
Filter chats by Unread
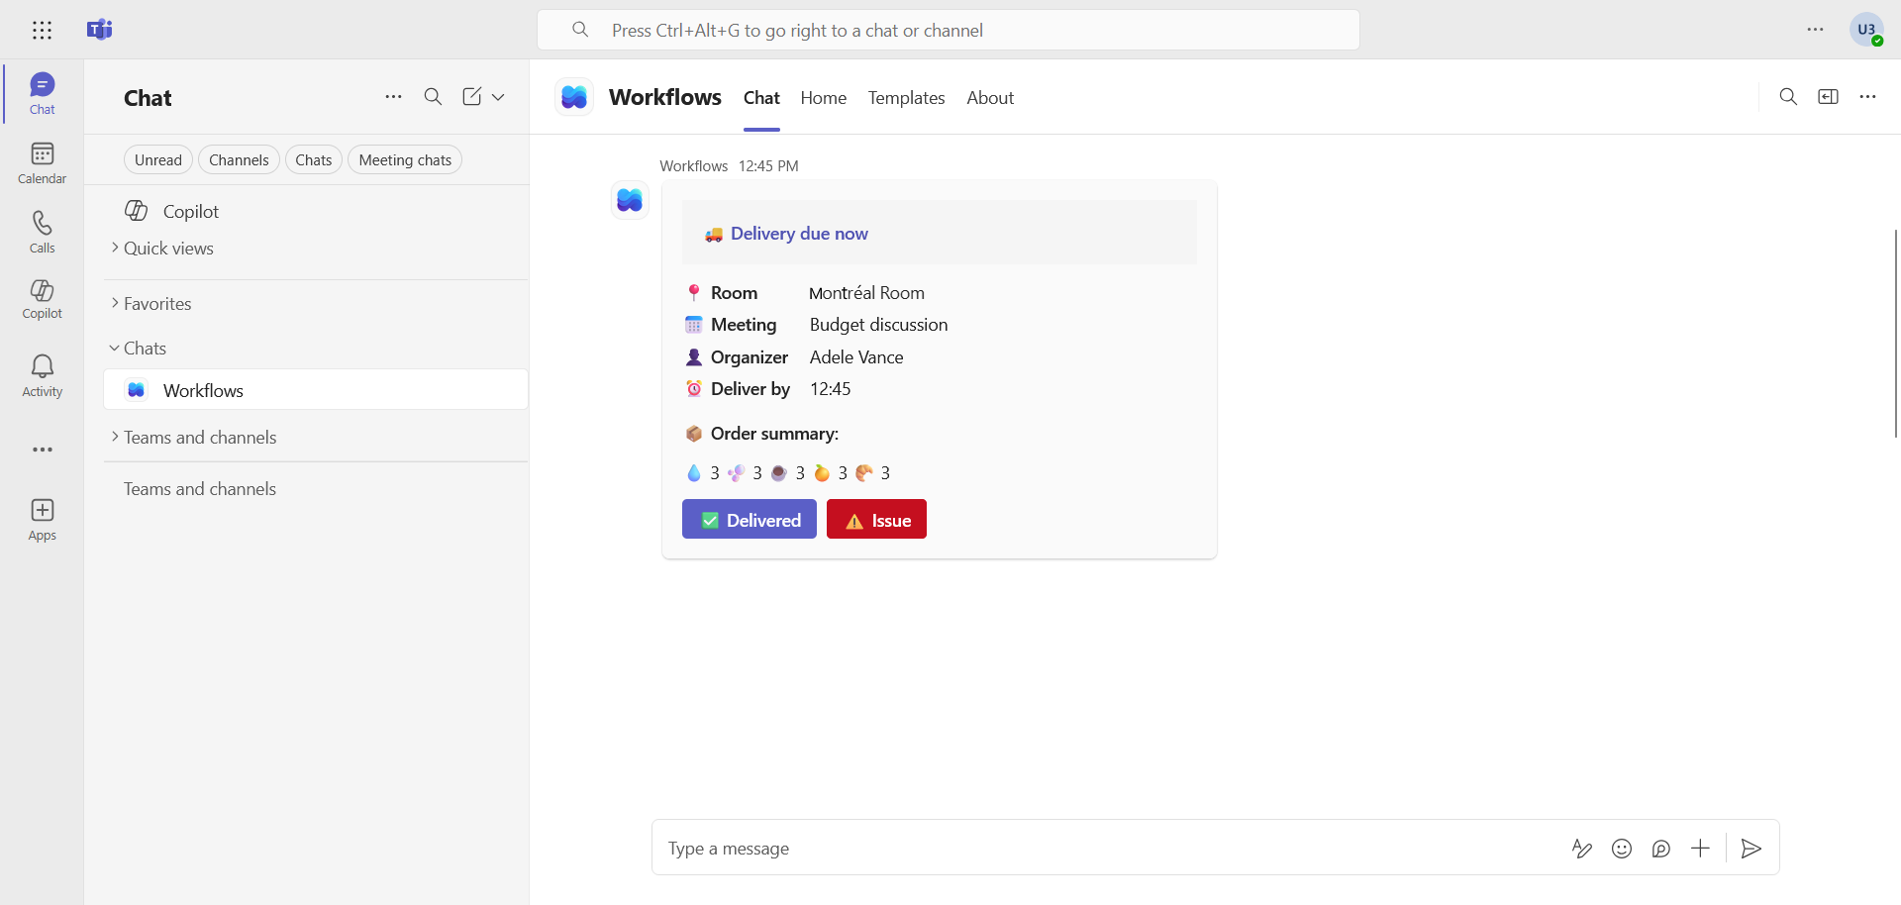pos(158,160)
